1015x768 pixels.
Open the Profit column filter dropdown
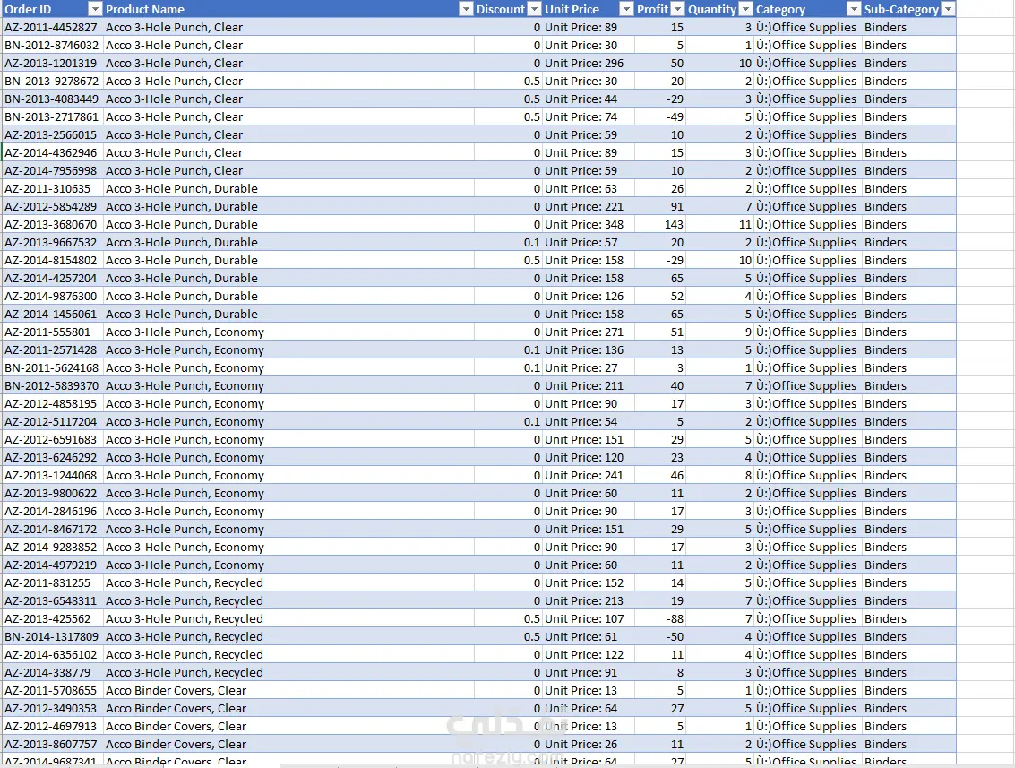pyautogui.click(x=677, y=9)
